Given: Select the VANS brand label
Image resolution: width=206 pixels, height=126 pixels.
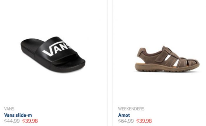Looking at the screenshot, I should click(9, 109).
